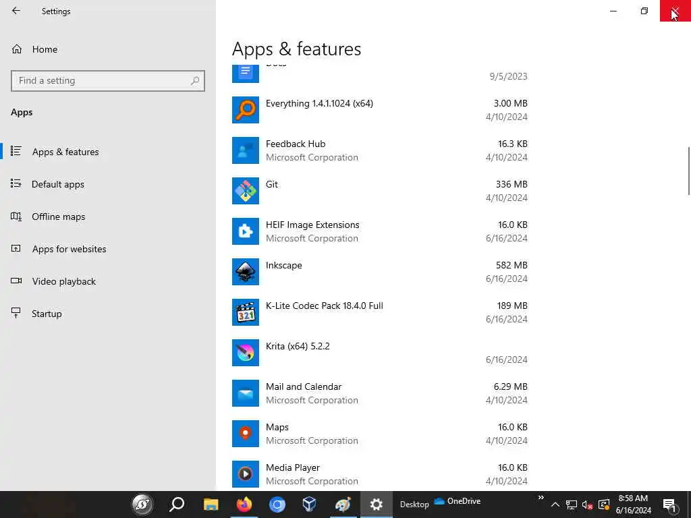
Task: Select the Everything 1.4.1.1024 (x64) entry
Action: 319,103
